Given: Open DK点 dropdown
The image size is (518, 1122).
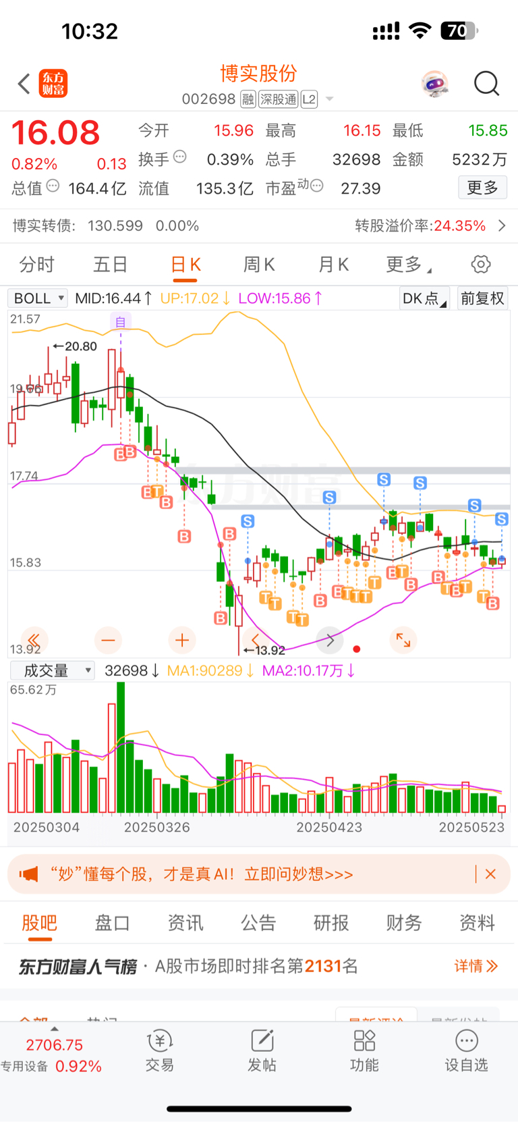Looking at the screenshot, I should click(424, 298).
